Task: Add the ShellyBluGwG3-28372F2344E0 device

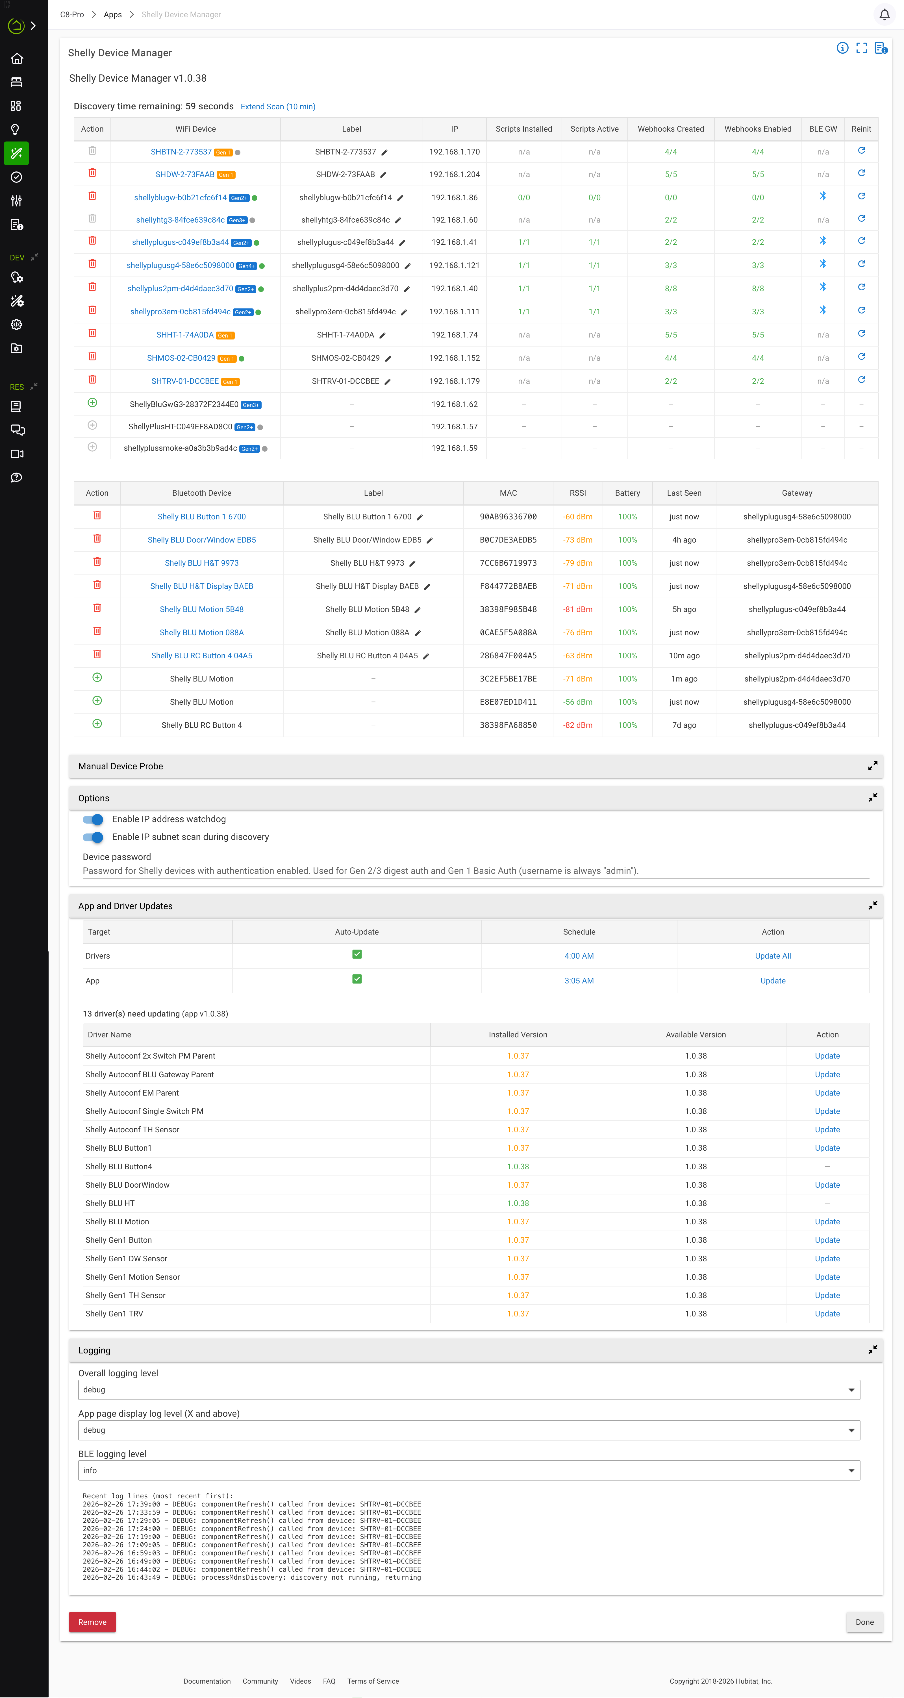Action: (92, 403)
